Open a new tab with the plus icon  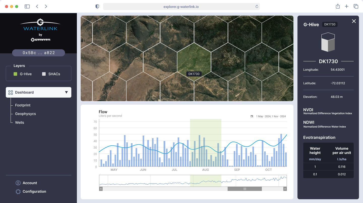coord(347,7)
